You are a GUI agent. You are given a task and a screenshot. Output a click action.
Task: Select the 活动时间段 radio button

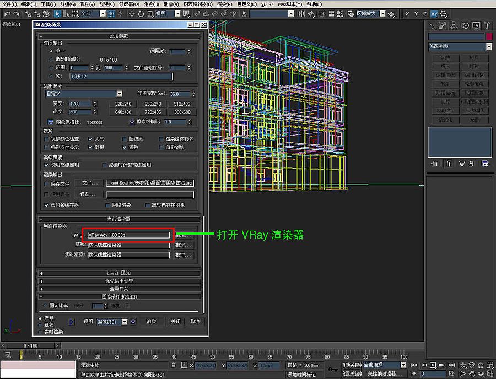[51, 59]
